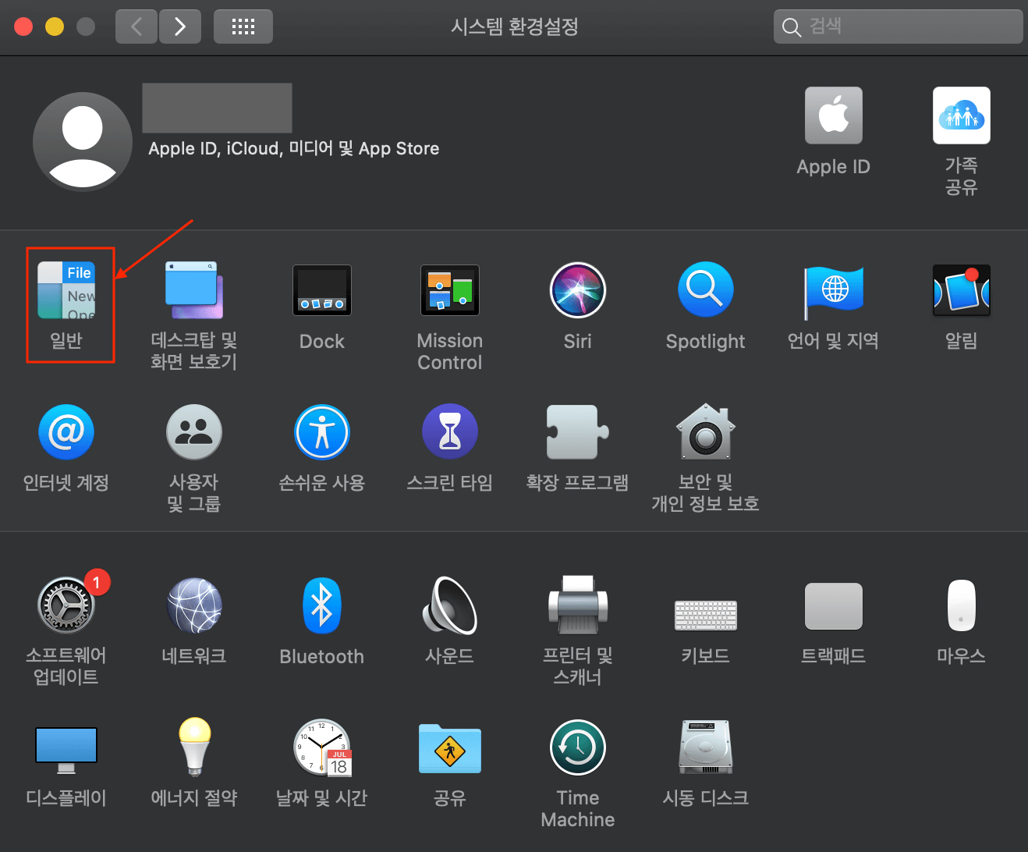Image resolution: width=1028 pixels, height=852 pixels.
Task: Click 'Apple ID, iCloud, 미디어 및 App Store' text
Action: click(294, 148)
